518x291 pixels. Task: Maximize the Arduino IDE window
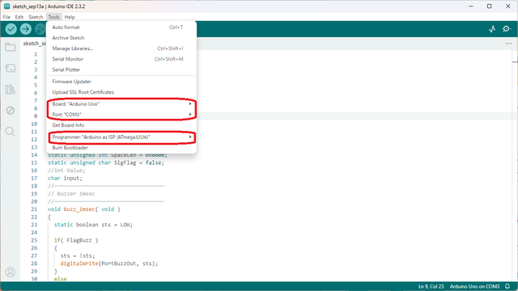[x=489, y=6]
